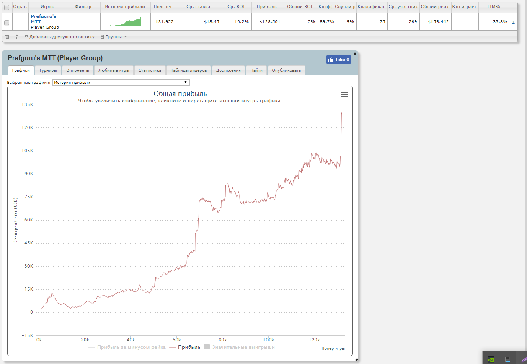
Task: Toggle the Прибыль за минусом рейка legend
Action: pos(127,347)
